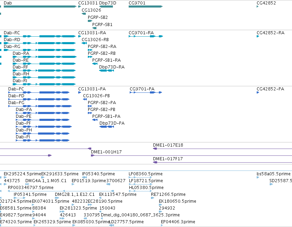The height and width of the screenshot is (227, 292).
Task: Click Dbp73D-RA transcript label
Action: point(112,67)
